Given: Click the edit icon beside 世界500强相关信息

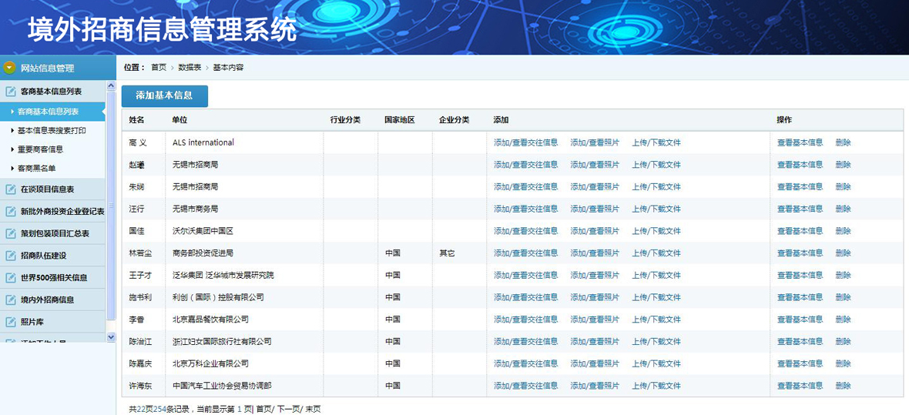Looking at the screenshot, I should [11, 278].
